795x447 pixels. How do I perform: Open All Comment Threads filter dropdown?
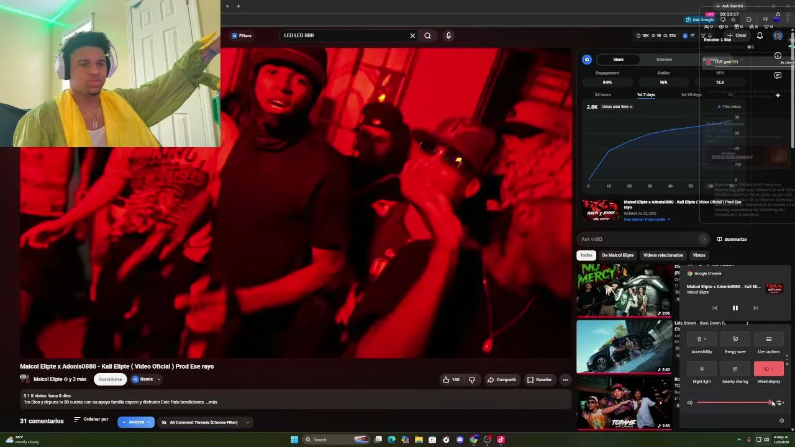(204, 422)
